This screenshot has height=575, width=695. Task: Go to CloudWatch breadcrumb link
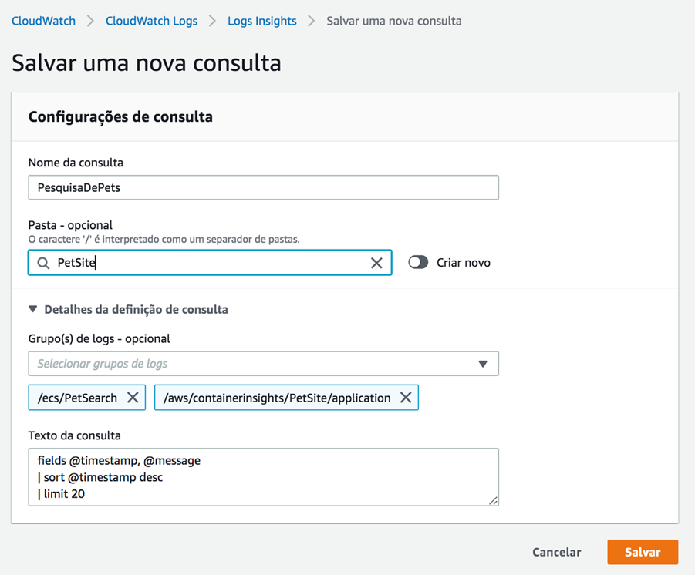pyautogui.click(x=43, y=21)
